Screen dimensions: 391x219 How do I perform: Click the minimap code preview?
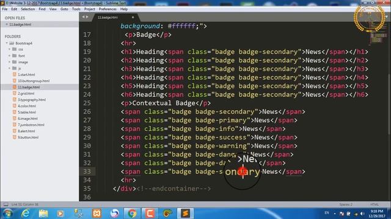[379, 35]
